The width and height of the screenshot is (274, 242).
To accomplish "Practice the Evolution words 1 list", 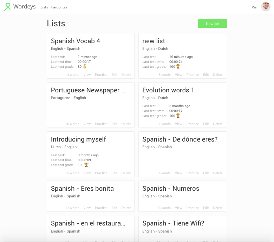I will coord(193,124).
